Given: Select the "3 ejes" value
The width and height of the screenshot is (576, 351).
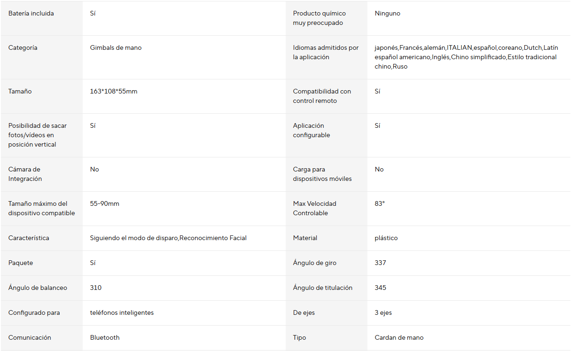Looking at the screenshot, I should tap(383, 313).
